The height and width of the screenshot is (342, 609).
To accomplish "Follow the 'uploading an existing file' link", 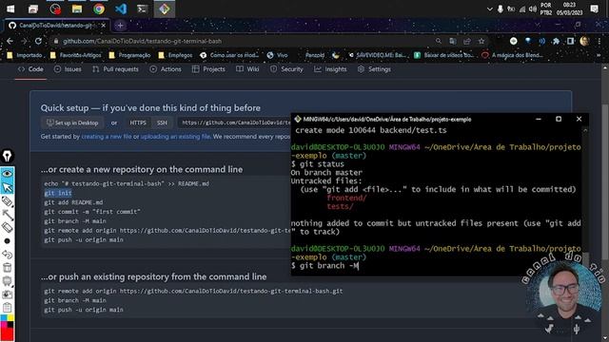I will 175,137.
